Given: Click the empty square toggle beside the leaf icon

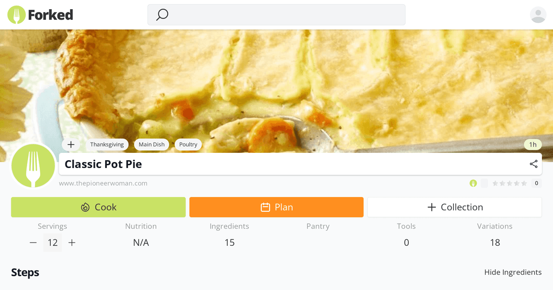Looking at the screenshot, I should [484, 183].
